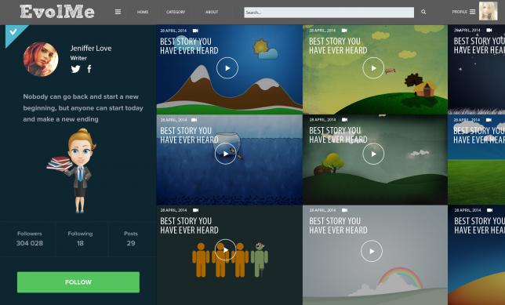Screen dimensions: 505x305
Task: Click the user avatar thumbnail in the header
Action: tap(488, 11)
